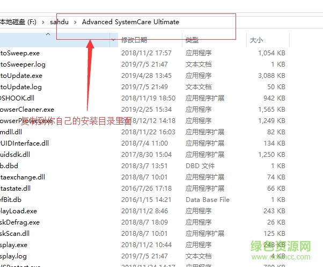Sort by 大小 column header
Viewport: 323px width, 267px height.
click(256, 40)
